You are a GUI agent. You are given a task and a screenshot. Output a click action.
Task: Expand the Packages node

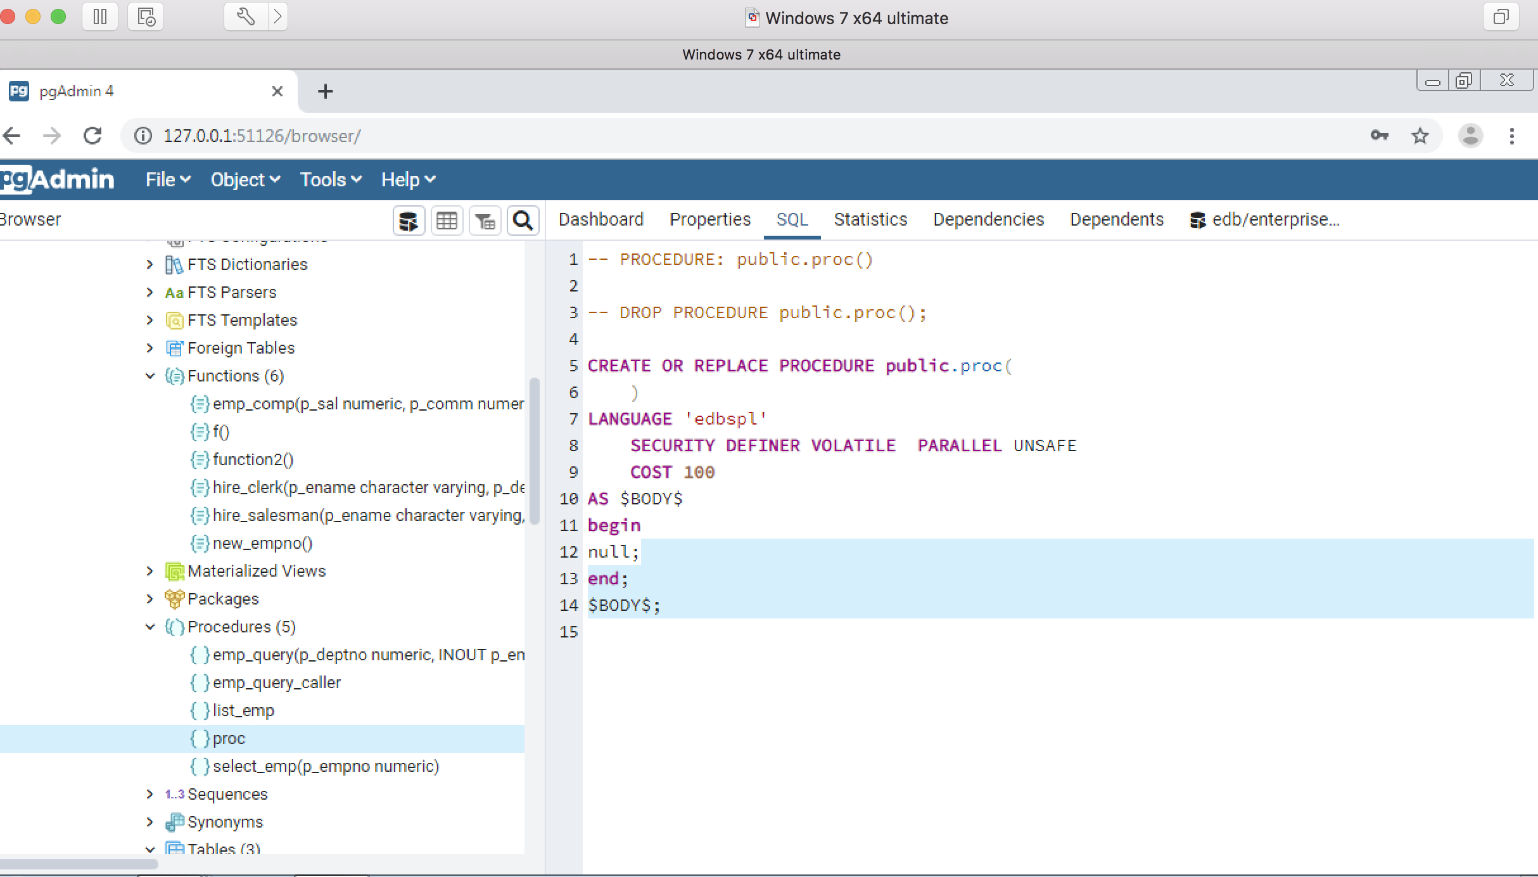149,599
